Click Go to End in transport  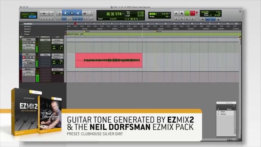[x=192, y=19]
